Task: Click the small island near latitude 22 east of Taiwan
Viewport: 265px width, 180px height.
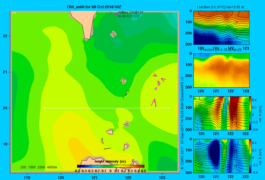Action: (113, 34)
